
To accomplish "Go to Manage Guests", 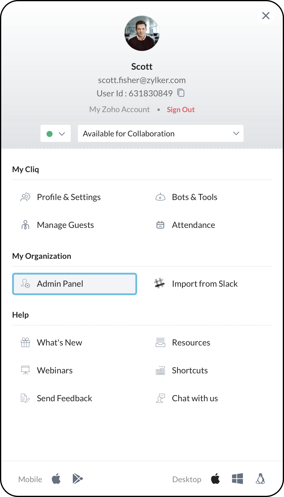I will (x=65, y=225).
